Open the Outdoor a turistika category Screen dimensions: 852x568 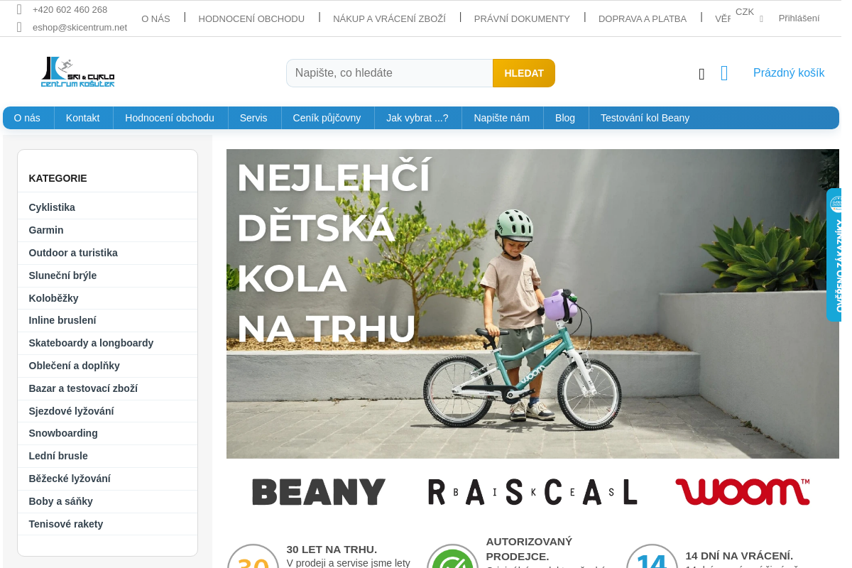pyautogui.click(x=107, y=253)
